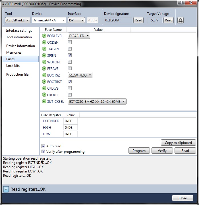Click the EESAVE green check icon
Screen dimensions: 199x205
[44, 68]
